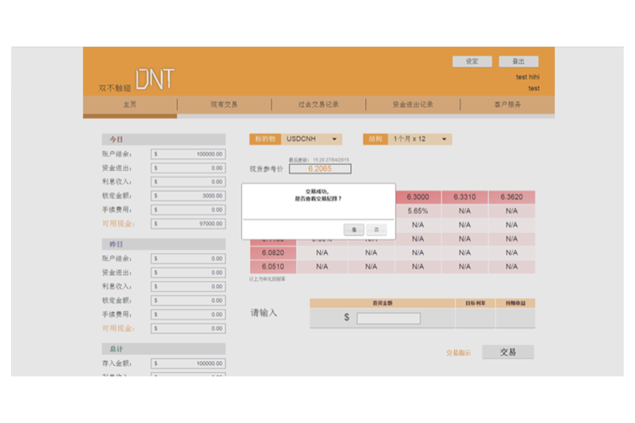
Task: Click the 双不触碰 title text
Action: tap(115, 88)
